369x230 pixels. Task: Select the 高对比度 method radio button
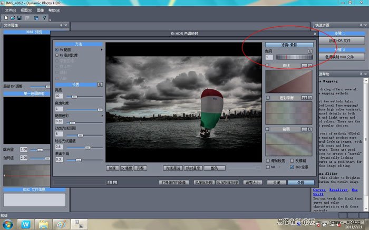pyautogui.click(x=56, y=55)
